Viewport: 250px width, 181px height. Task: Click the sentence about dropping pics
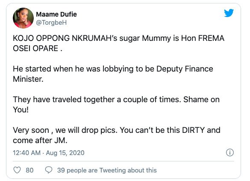[65, 130]
